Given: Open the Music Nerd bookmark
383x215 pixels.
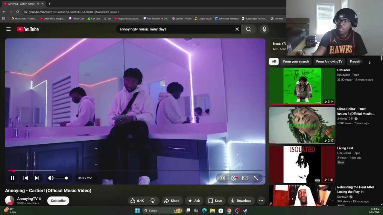Looking at the screenshot, I should 24,19.
